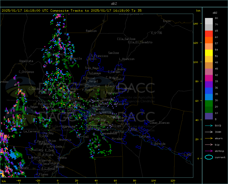This screenshot has width=228, height=184.
Task: Click the 'L_PAZ' map label
Action: coord(188,155)
